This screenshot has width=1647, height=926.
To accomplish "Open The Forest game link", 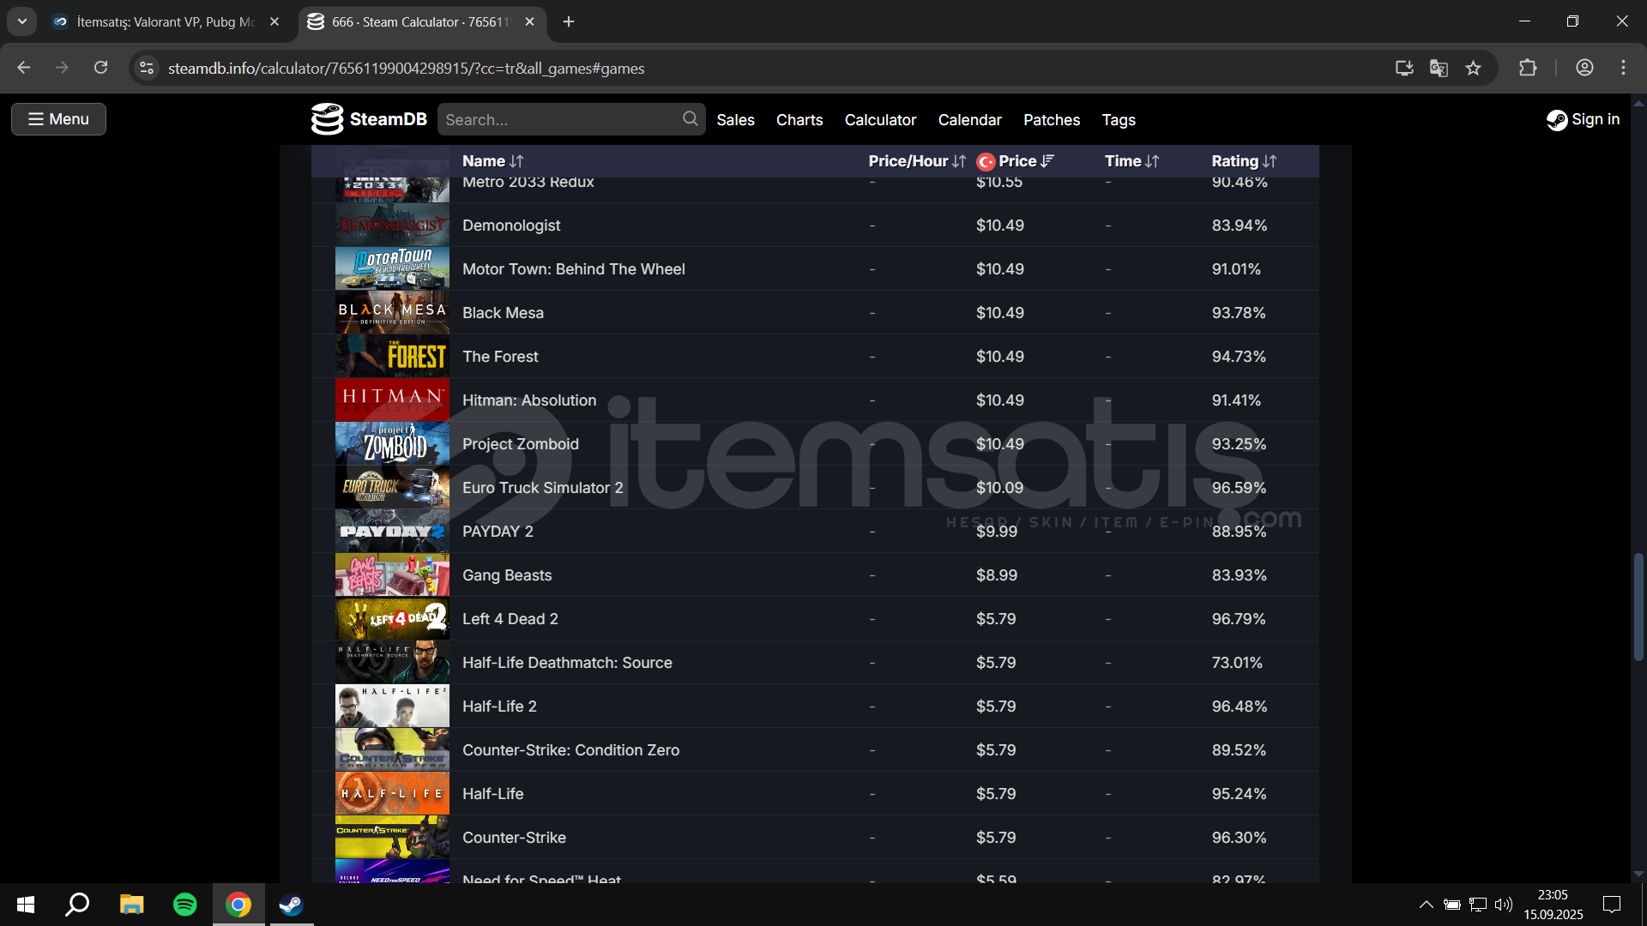I will [x=500, y=356].
